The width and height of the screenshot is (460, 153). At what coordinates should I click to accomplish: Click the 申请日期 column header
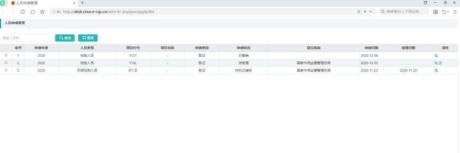click(371, 48)
